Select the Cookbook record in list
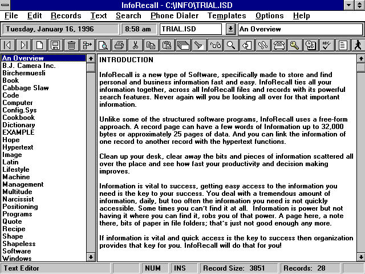365x274 pixels. pyautogui.click(x=18, y=118)
